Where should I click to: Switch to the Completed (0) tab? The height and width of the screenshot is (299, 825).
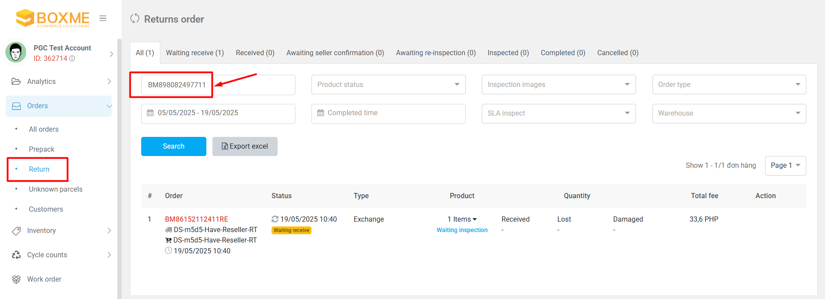pos(563,53)
